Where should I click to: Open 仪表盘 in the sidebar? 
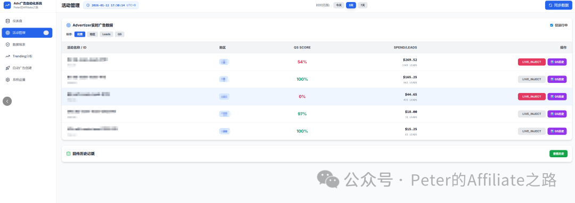27,21
